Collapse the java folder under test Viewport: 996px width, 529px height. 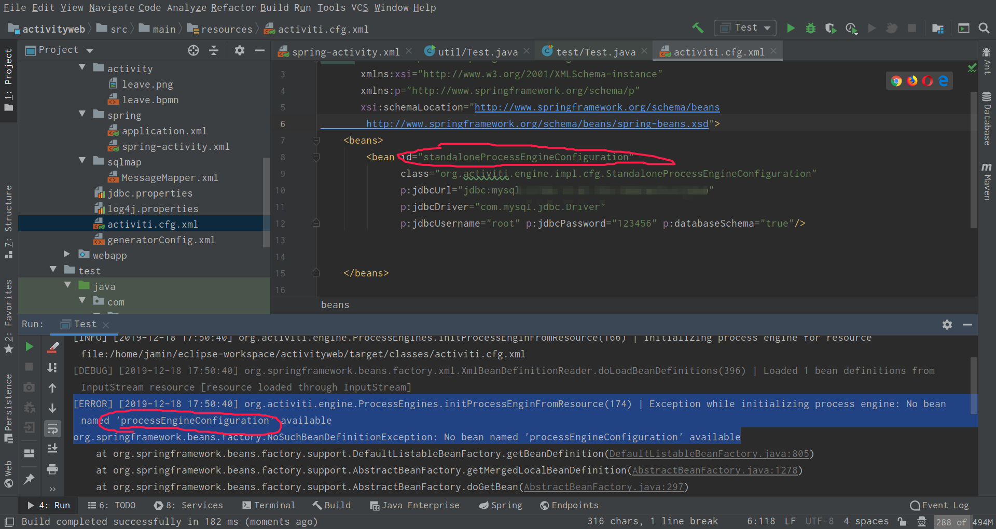click(x=67, y=285)
